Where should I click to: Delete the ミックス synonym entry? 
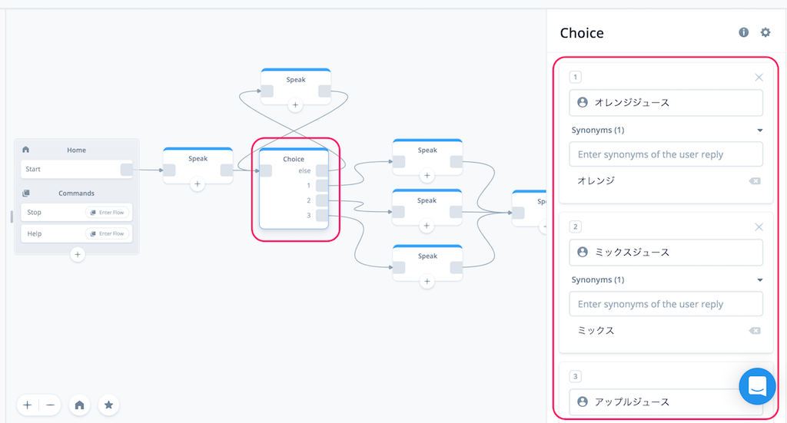pyautogui.click(x=755, y=331)
